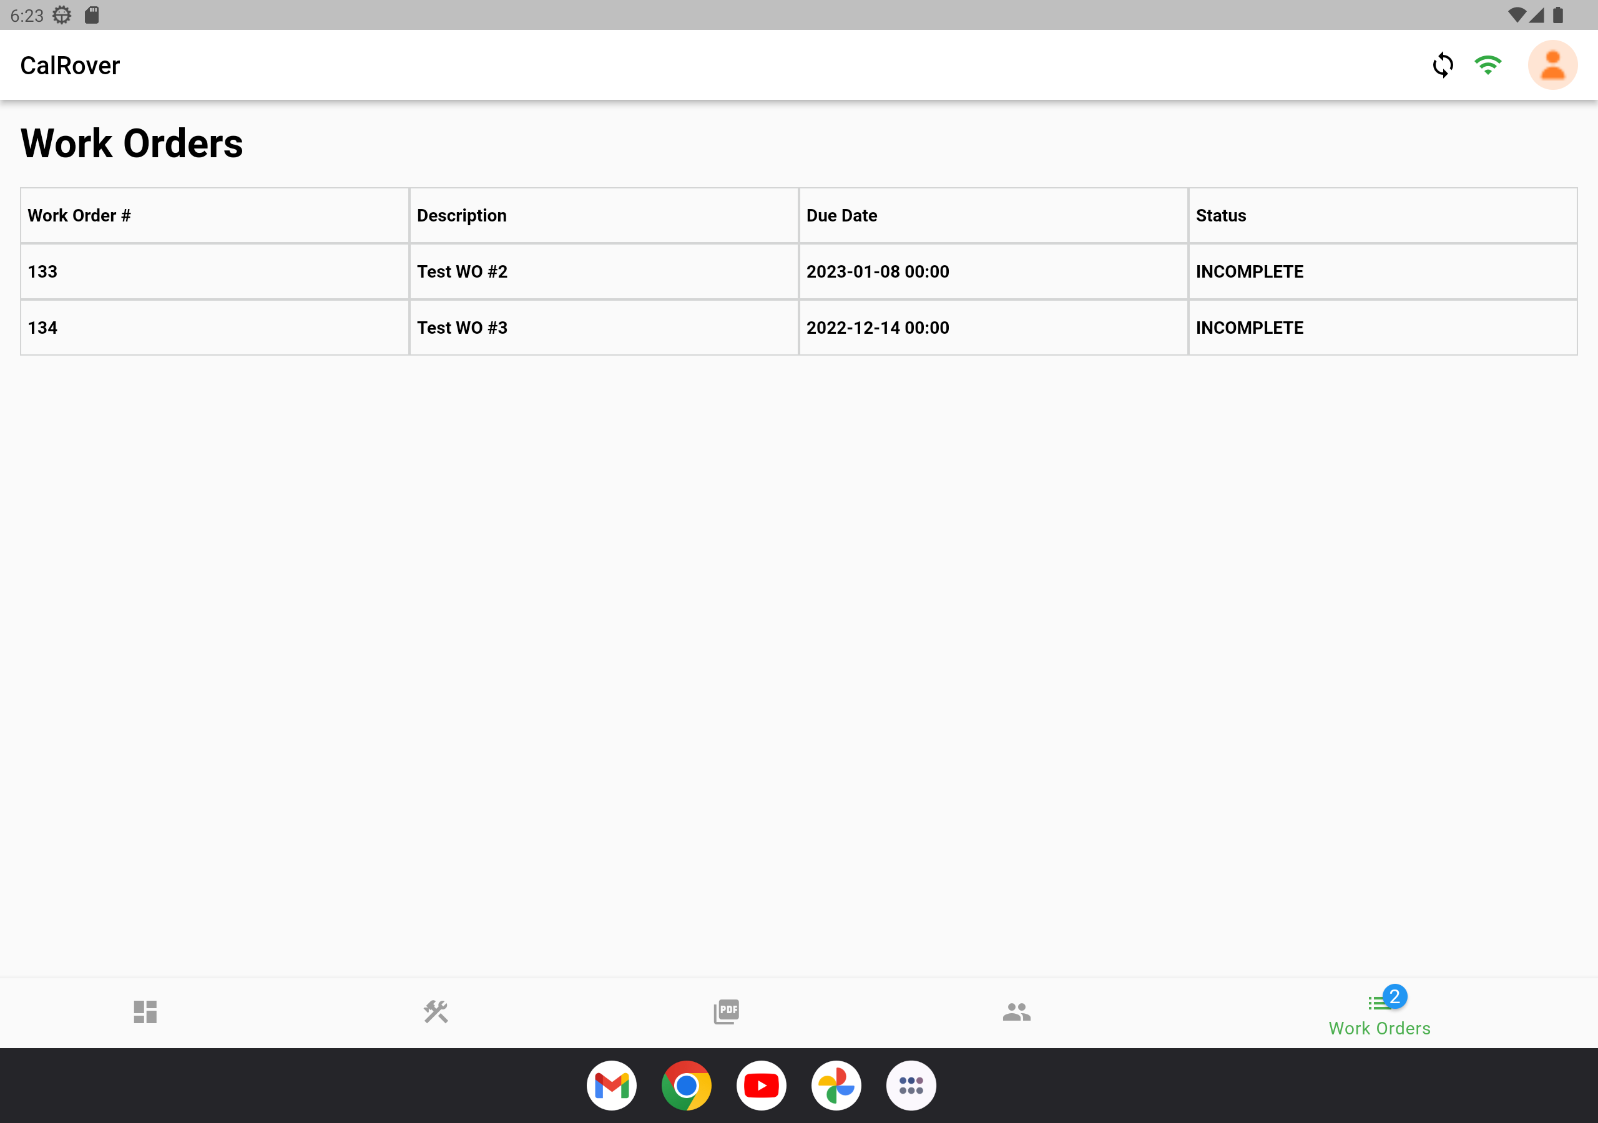This screenshot has height=1123, width=1598.
Task: Click the Work Order # column header
Action: [79, 216]
